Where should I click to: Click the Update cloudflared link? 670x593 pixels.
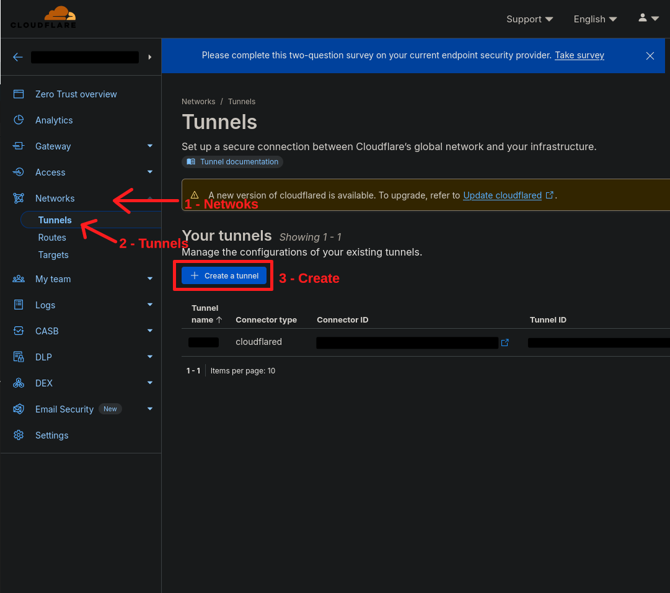coord(502,195)
